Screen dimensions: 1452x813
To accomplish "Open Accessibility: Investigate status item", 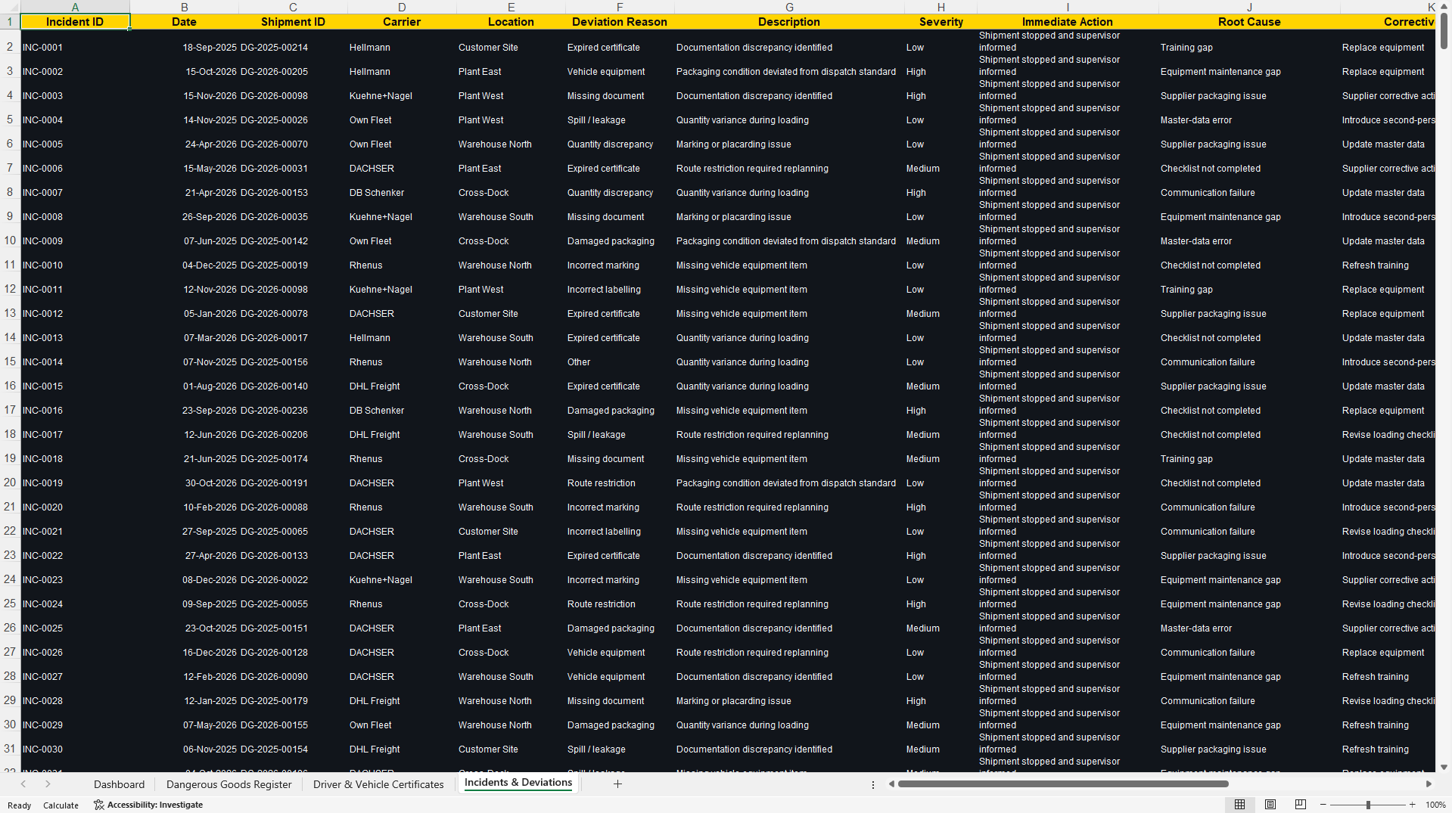I will click(148, 805).
